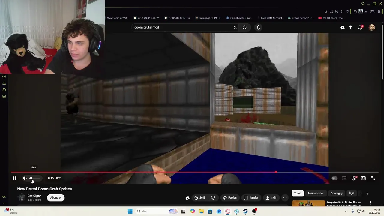Open options menu for 'Ways to die' video
The height and width of the screenshot is (216, 384).
pyautogui.click(x=370, y=203)
